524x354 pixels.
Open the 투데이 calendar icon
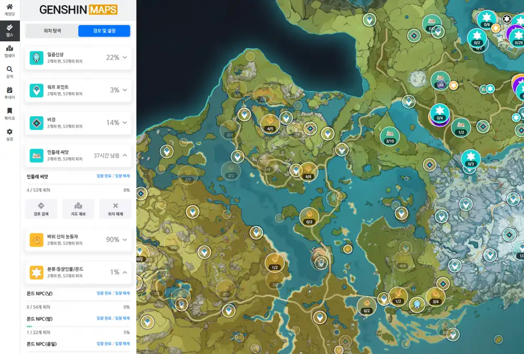(x=9, y=93)
